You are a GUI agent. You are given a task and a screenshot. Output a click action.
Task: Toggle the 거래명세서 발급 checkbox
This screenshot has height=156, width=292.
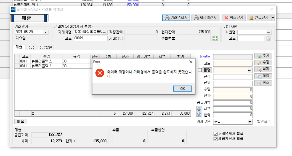216,134
